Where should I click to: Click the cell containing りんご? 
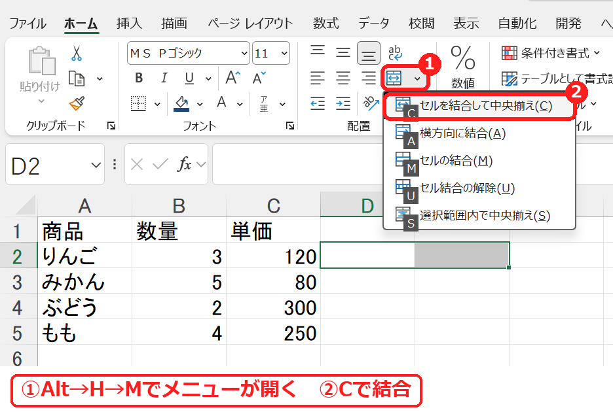[x=85, y=256]
